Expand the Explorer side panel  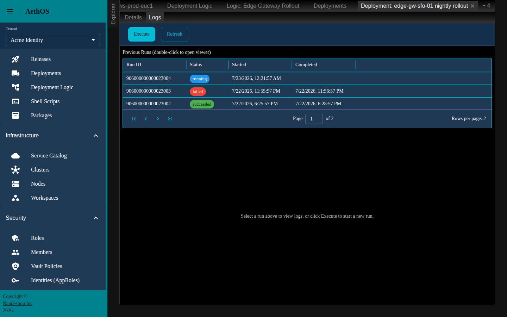[x=113, y=14]
